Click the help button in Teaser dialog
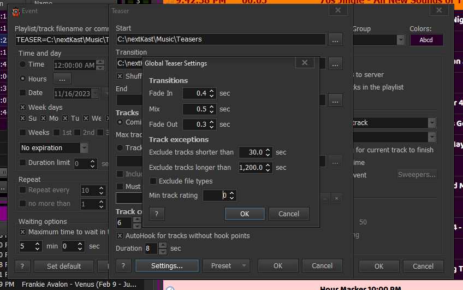The image size is (463, 290). [124, 266]
